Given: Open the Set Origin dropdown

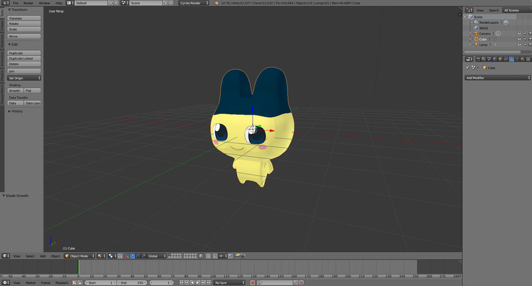Looking at the screenshot, I should point(24,78).
